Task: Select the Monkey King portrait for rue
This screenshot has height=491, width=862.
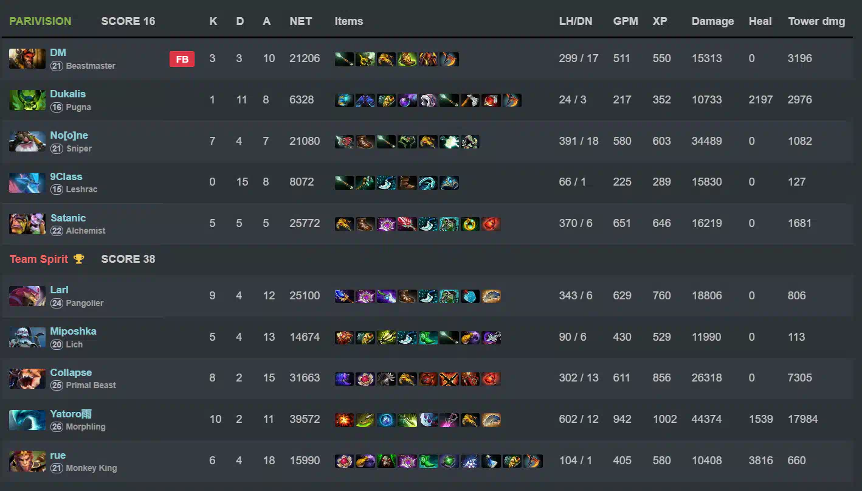Action: coord(27,461)
